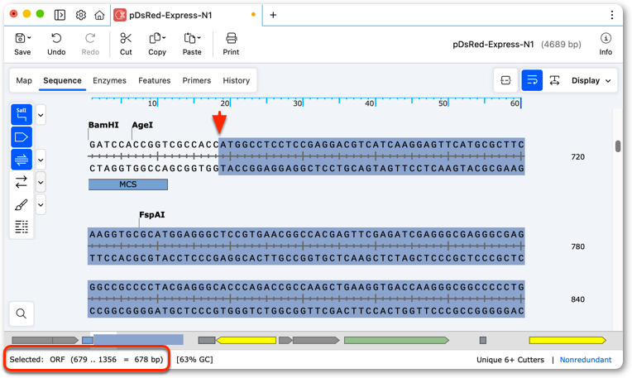Click the fit-width text view icon
632x378 pixels.
pyautogui.click(x=554, y=80)
